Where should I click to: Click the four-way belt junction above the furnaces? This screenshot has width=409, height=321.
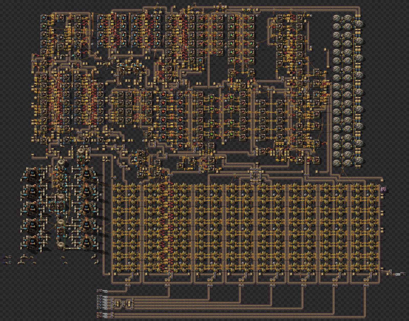pyautogui.click(x=255, y=176)
